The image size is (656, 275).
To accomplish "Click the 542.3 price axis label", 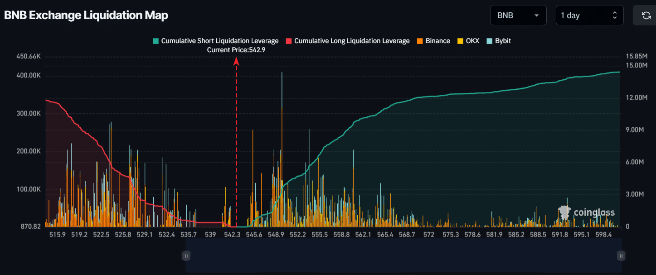I will point(232,235).
